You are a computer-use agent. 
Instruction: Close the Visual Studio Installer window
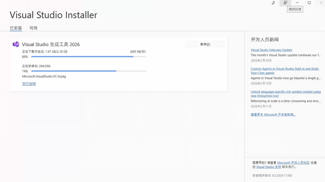[x=321, y=3]
